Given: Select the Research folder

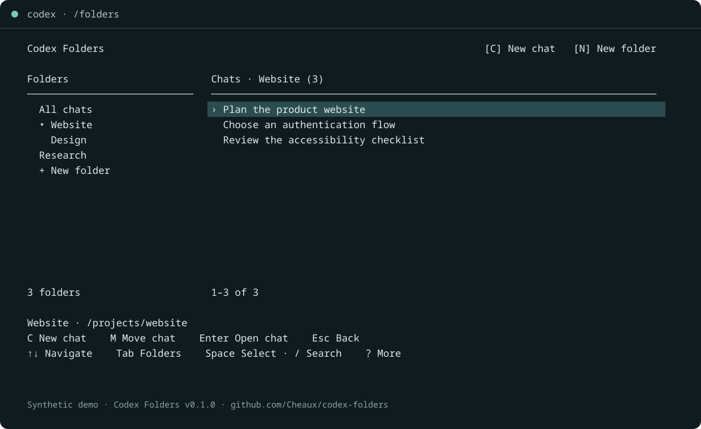Looking at the screenshot, I should tap(63, 155).
